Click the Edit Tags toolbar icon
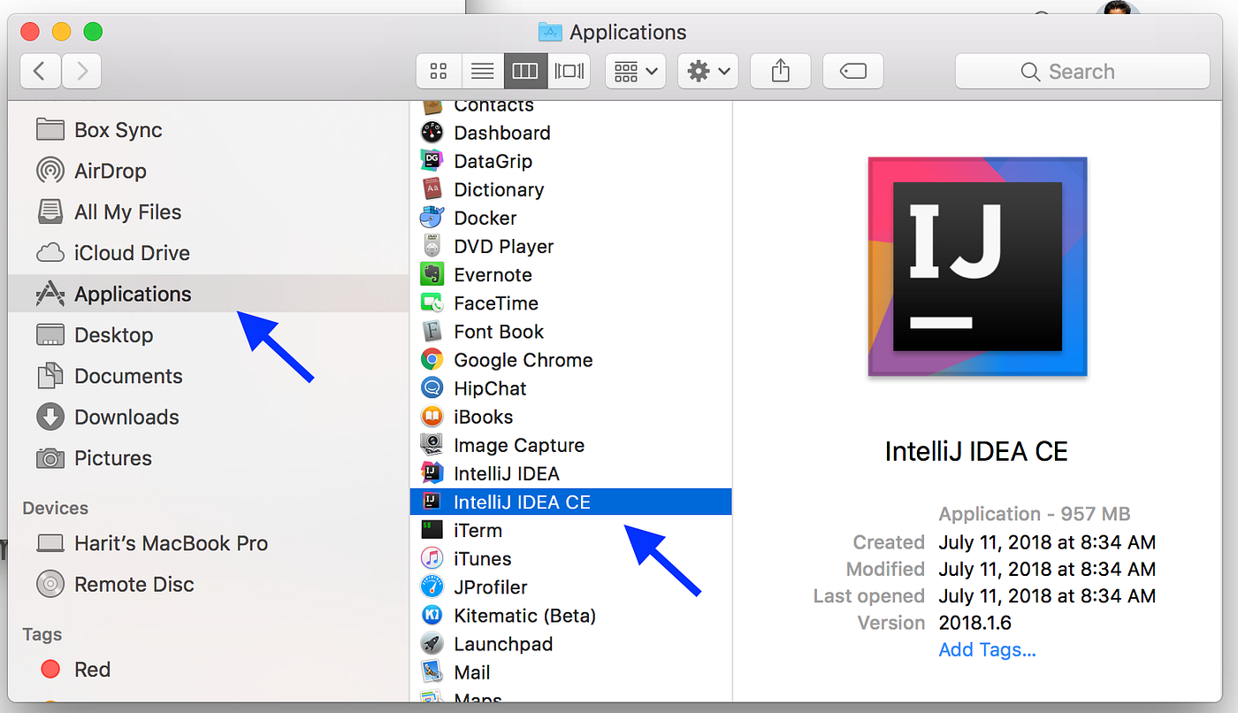Screen dimensions: 1238x713 [852, 71]
